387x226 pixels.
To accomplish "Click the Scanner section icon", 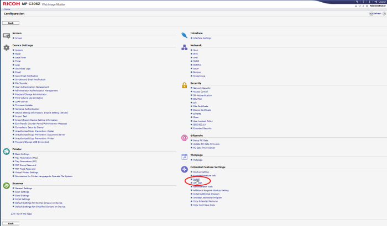I will tap(7, 185).
